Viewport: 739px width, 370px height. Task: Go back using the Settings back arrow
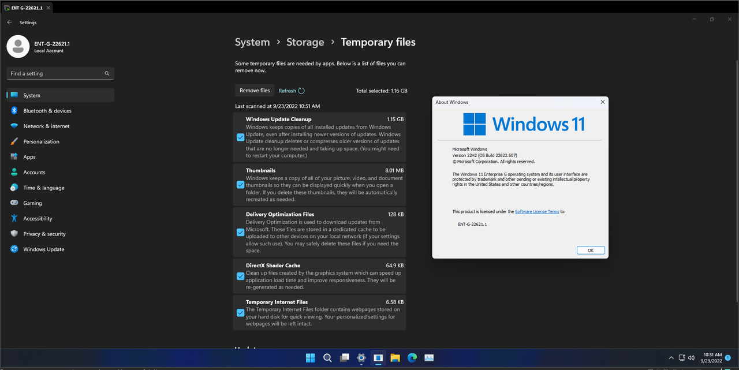click(9, 23)
